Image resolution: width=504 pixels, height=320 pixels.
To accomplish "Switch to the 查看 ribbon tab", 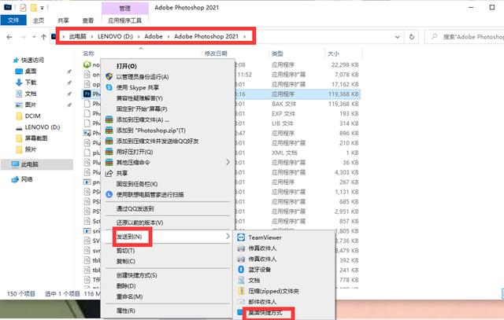I will (87, 20).
